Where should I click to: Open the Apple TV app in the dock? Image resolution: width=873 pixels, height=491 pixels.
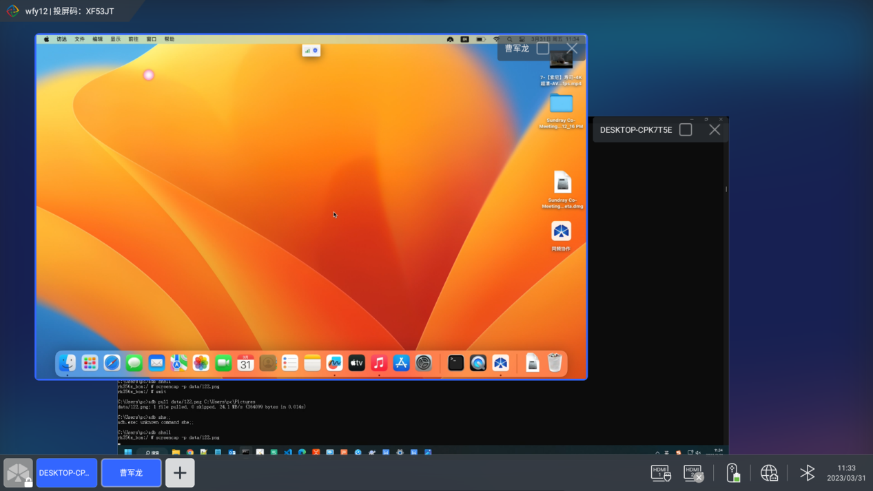(357, 363)
